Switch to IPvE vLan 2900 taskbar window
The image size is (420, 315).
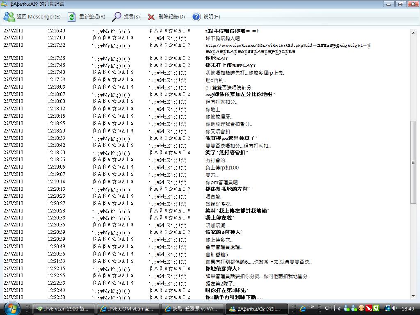tap(64, 309)
